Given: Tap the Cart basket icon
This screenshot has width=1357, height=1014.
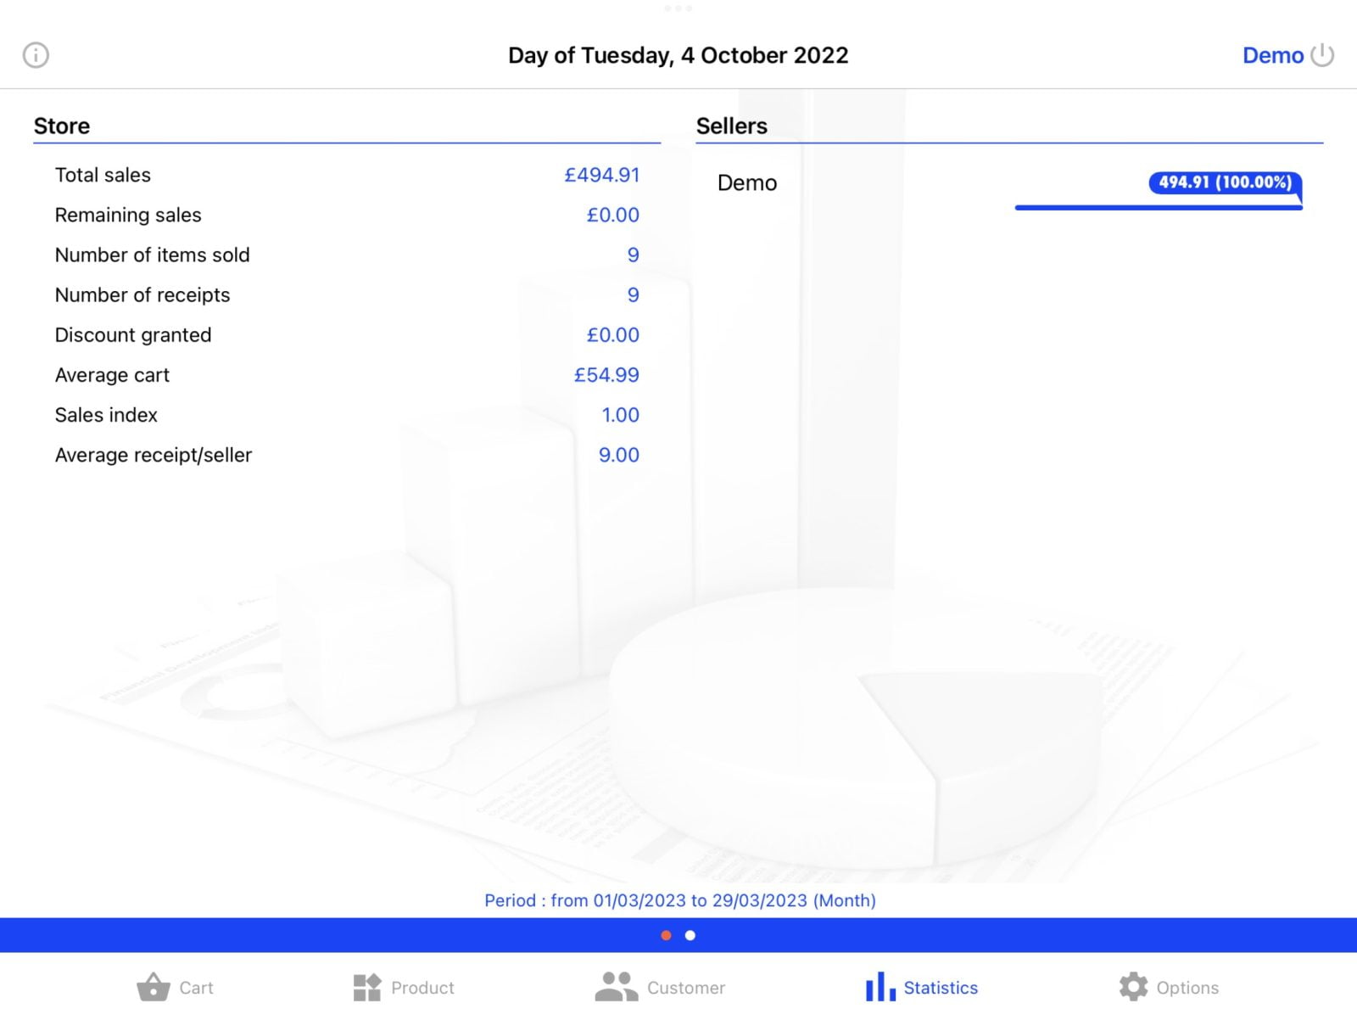Looking at the screenshot, I should [154, 987].
